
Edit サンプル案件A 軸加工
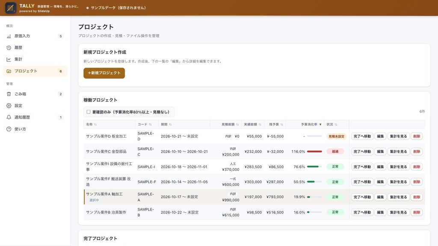[x=380, y=197]
